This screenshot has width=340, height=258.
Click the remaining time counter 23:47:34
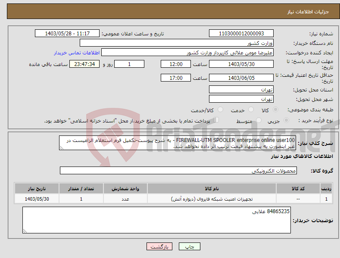(84, 64)
